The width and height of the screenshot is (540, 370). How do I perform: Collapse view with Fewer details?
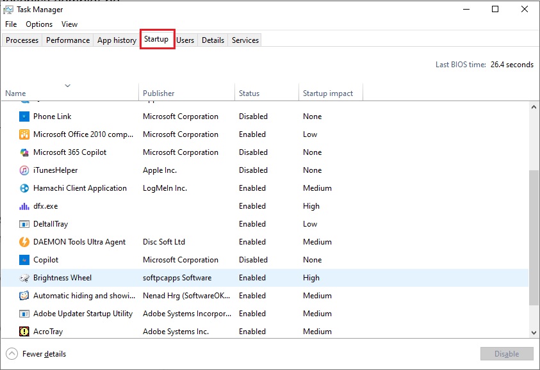pyautogui.click(x=36, y=354)
